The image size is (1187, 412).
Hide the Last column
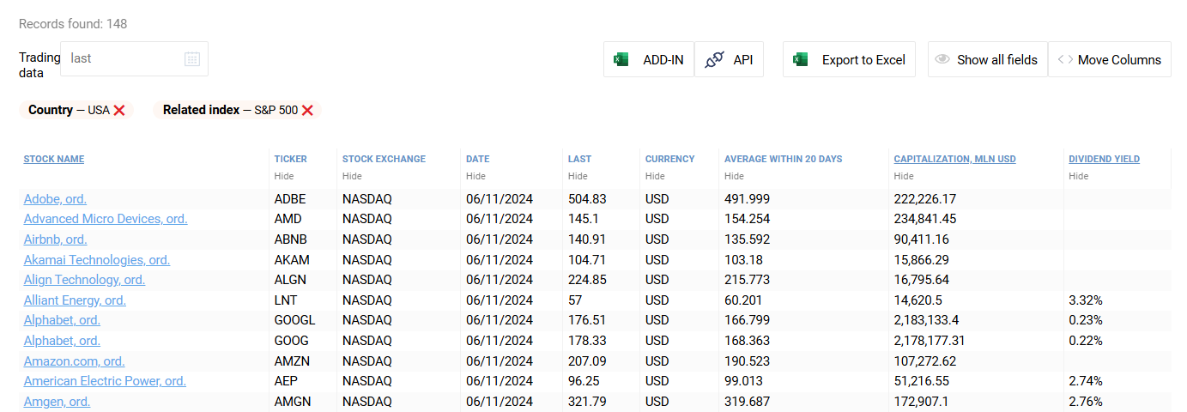[577, 176]
